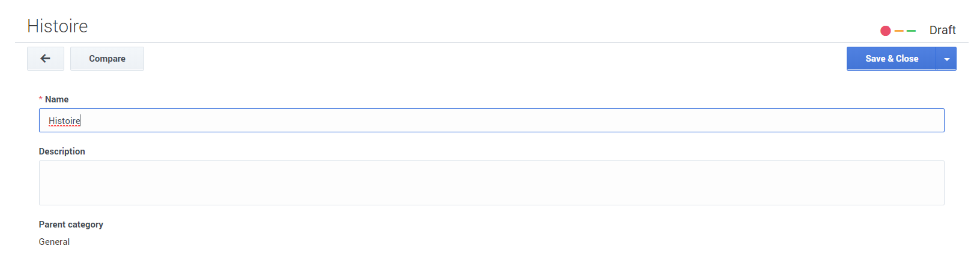Click the Compare button

point(107,59)
